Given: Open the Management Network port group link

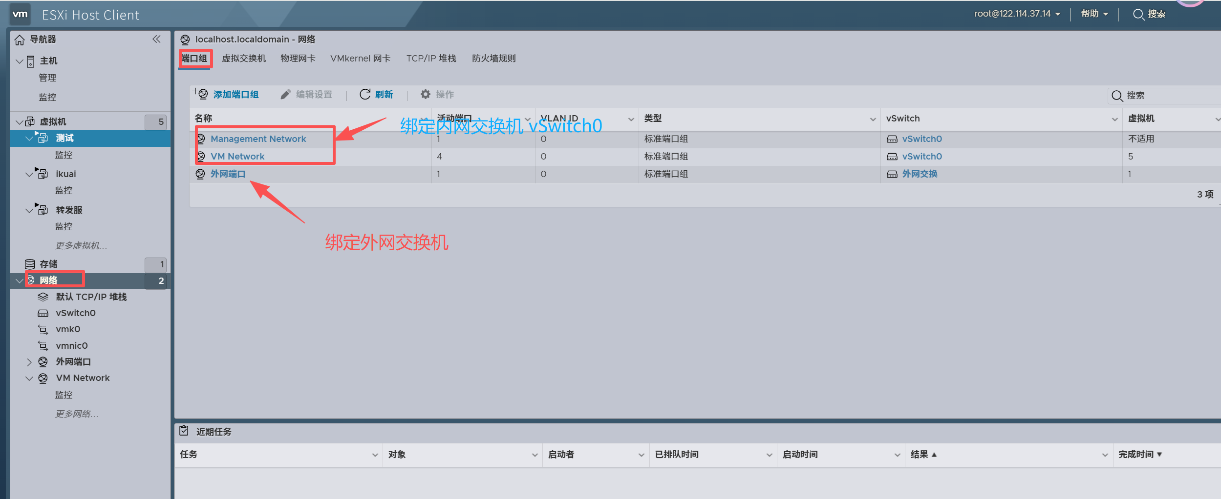Looking at the screenshot, I should point(258,139).
